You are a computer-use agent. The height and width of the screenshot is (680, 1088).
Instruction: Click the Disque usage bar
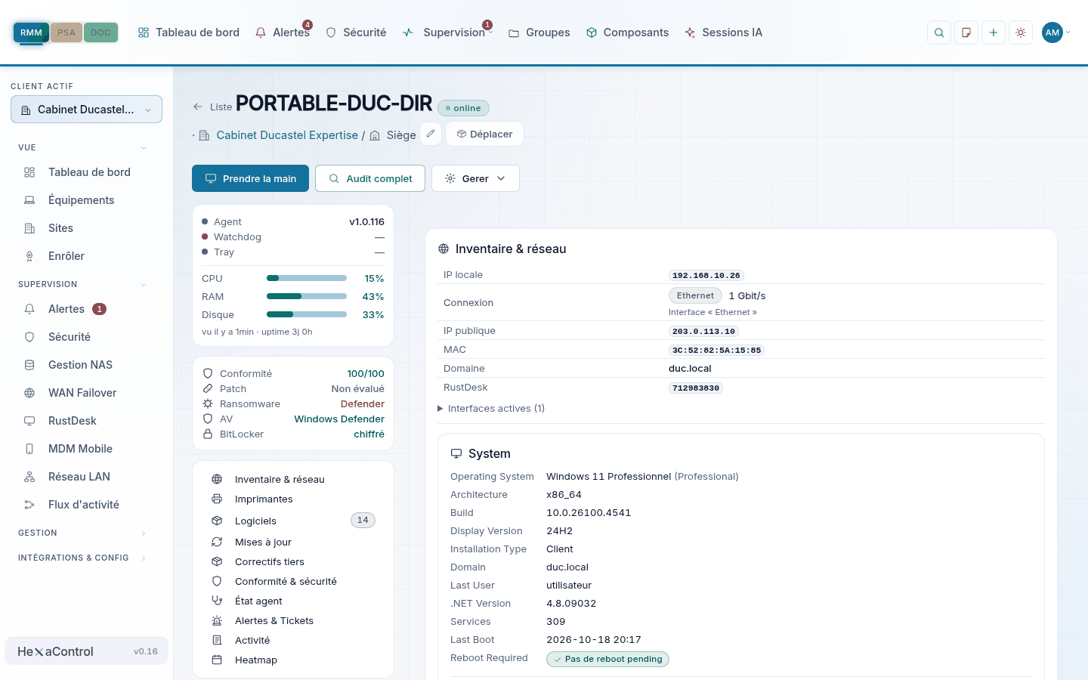coord(307,314)
